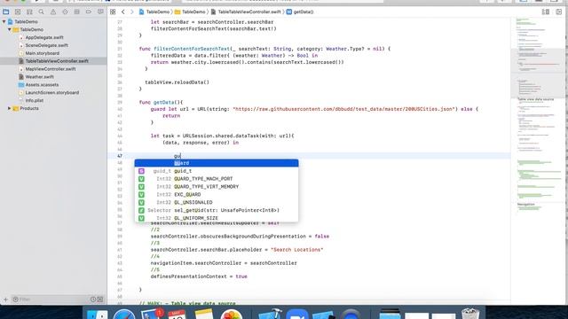Select the Products folder row

coord(29,108)
